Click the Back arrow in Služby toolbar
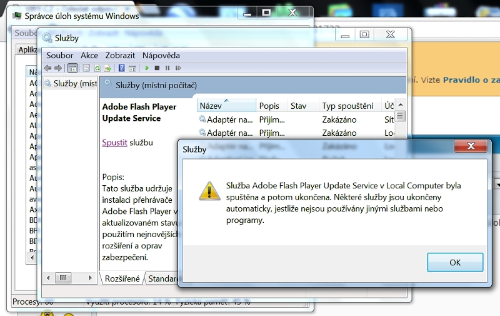This screenshot has height=316, width=500. [x=48, y=68]
